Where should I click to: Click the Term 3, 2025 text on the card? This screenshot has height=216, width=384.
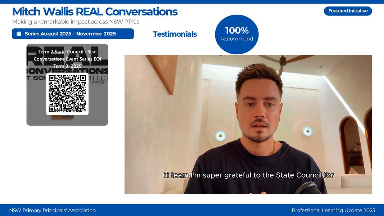(x=67, y=66)
